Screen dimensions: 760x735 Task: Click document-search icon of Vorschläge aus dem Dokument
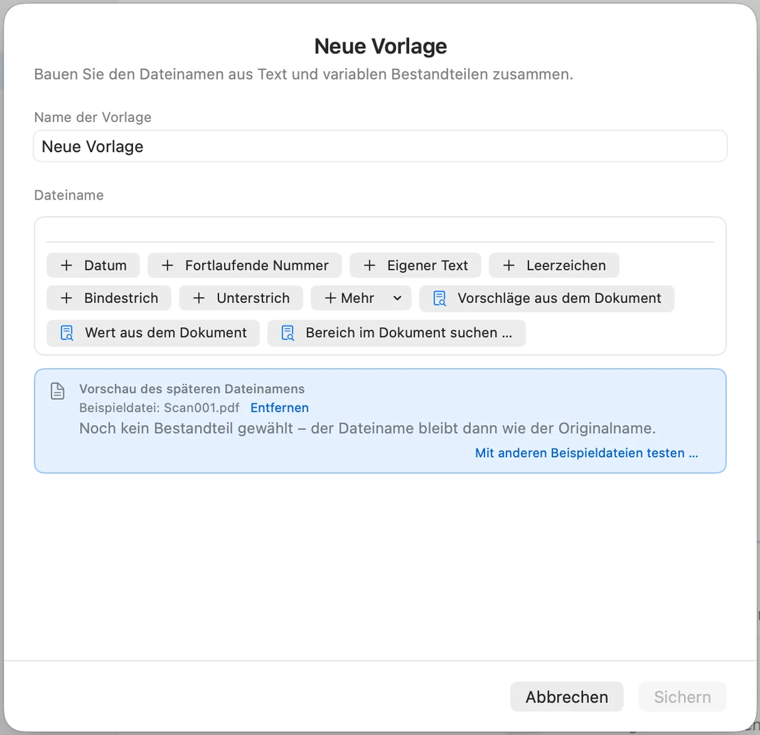coord(439,298)
